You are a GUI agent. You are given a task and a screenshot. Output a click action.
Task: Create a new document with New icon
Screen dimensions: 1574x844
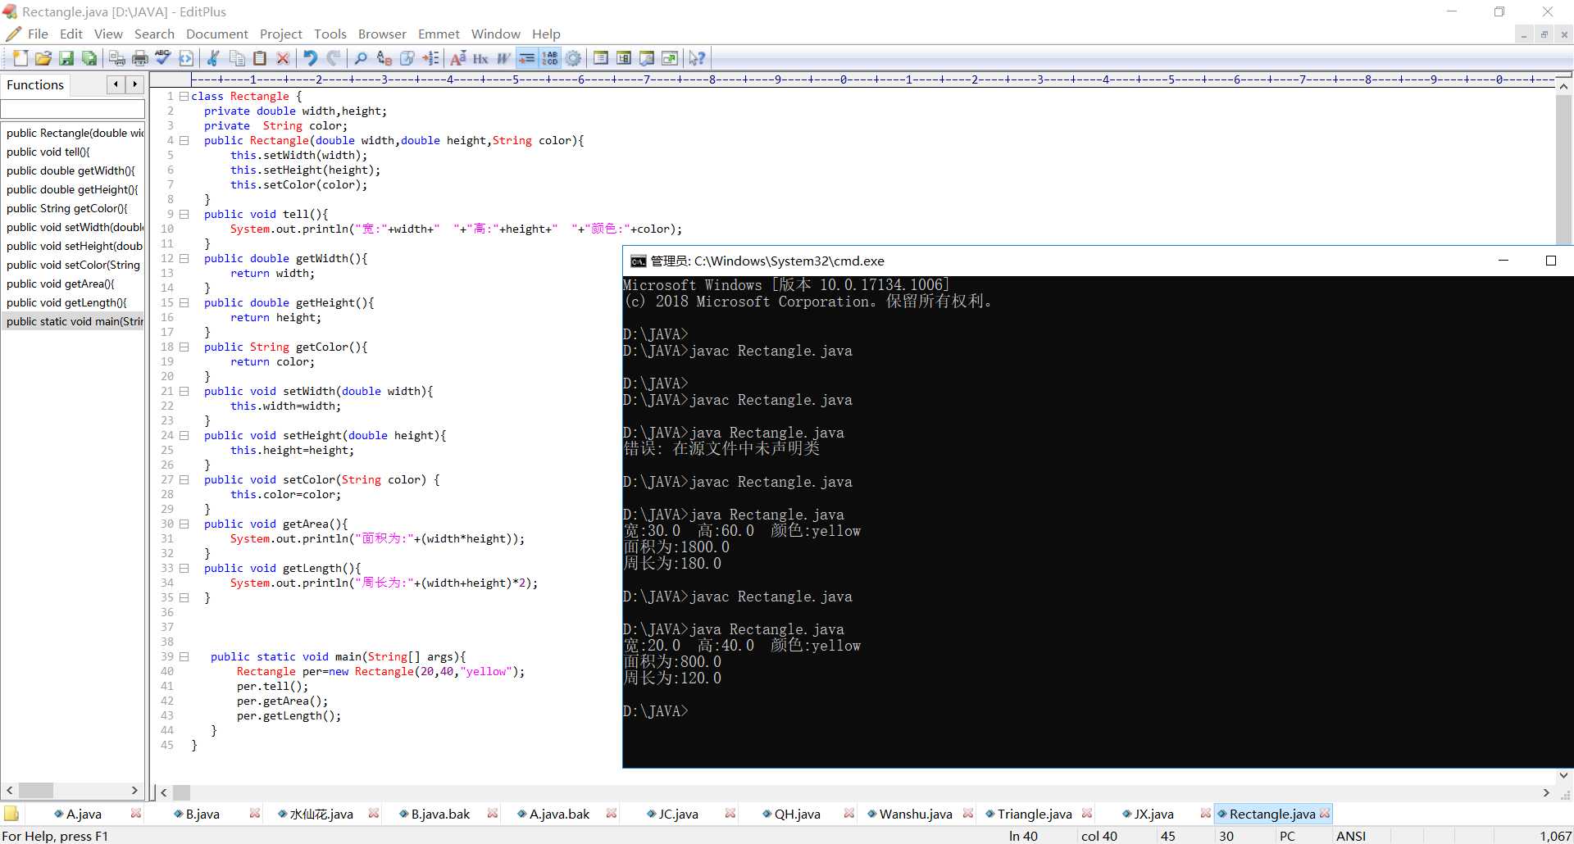[20, 58]
